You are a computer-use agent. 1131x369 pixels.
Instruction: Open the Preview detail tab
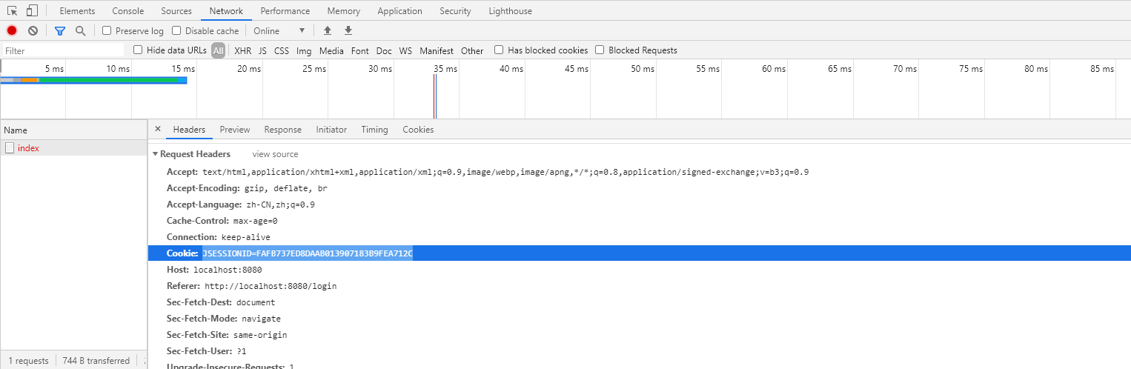pos(235,129)
